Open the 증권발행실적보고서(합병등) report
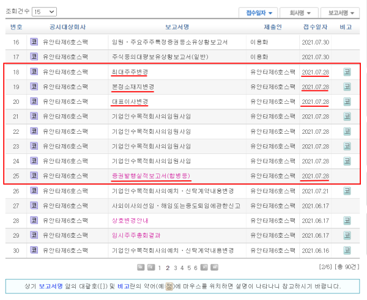367x300 pixels. coord(151,176)
